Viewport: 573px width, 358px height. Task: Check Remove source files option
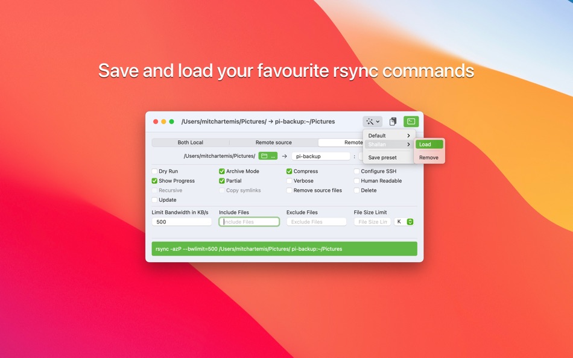289,190
